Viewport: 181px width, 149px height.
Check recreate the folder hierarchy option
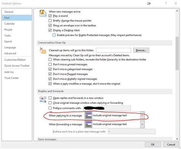click(50, 59)
